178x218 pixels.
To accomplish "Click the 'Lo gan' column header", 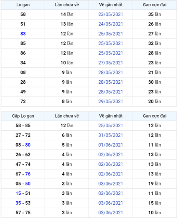I will point(23,5).
